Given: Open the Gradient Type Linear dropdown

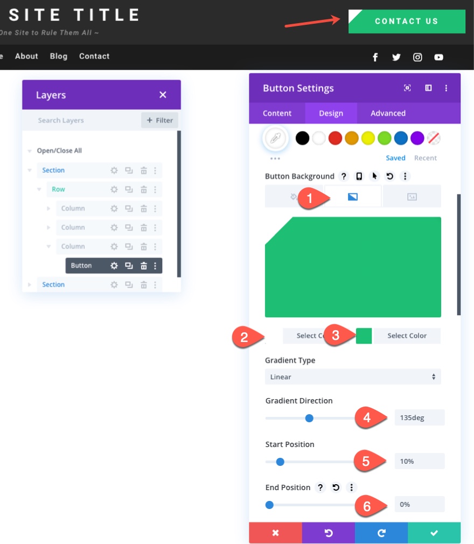Looking at the screenshot, I should click(x=353, y=377).
